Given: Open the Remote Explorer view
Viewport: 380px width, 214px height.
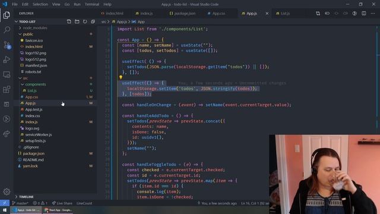Looking at the screenshot, I should pos(7,75).
